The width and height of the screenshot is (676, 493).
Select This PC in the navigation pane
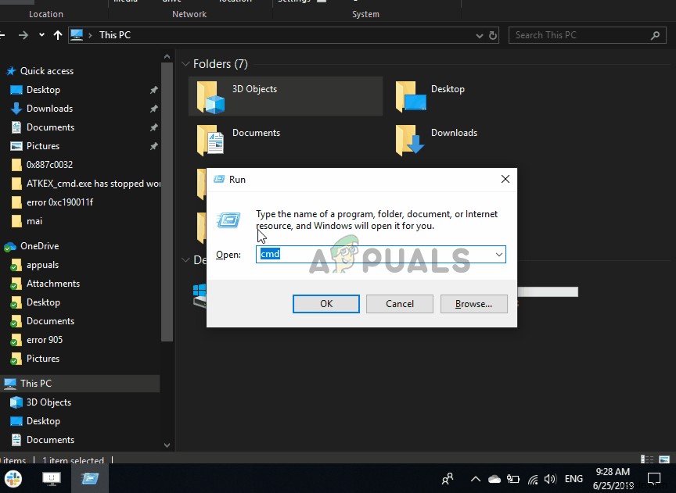34,383
